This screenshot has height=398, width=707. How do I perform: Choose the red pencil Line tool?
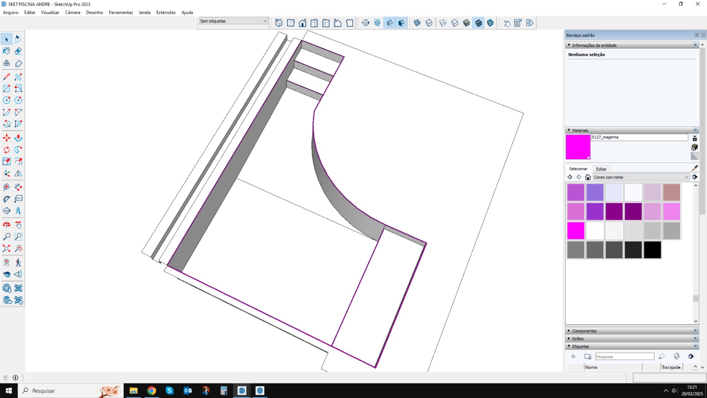(7, 77)
